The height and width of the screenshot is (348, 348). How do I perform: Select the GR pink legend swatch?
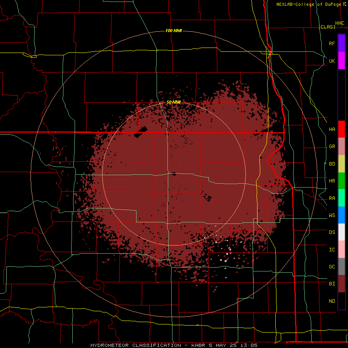[341, 147]
